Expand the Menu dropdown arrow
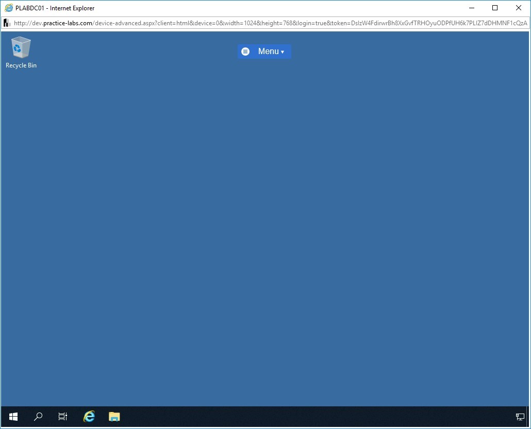This screenshot has width=531, height=429. point(283,52)
